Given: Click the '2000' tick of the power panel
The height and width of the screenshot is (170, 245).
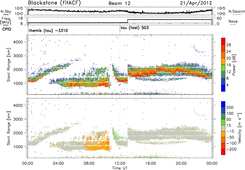Looking at the screenshot, I should (x=18, y=69).
